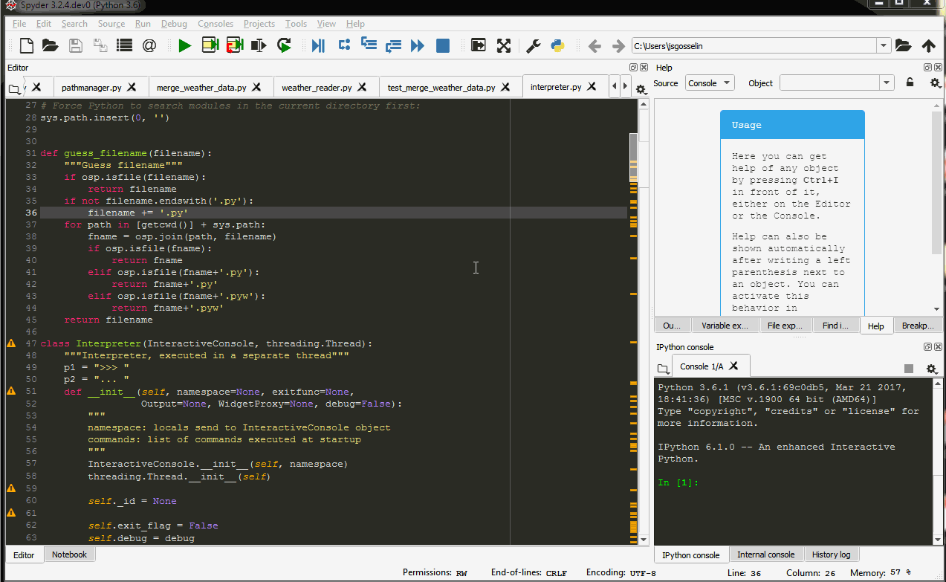The height and width of the screenshot is (582, 946).
Task: Open the PYTHONPATH manager python icon
Action: tap(557, 46)
